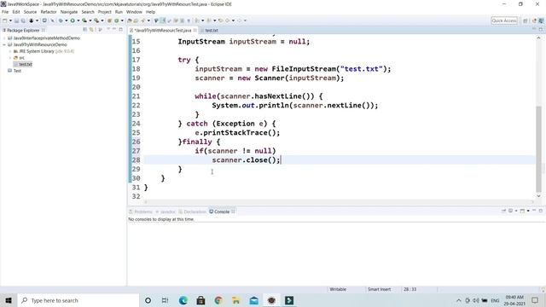Open the Project menu
The width and height of the screenshot is (546, 307).
104,12
